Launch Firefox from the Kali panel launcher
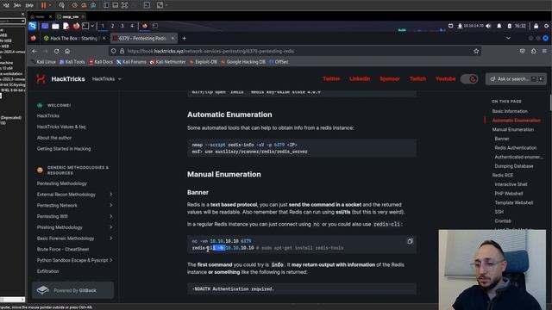The width and height of the screenshot is (552, 310). [76, 26]
